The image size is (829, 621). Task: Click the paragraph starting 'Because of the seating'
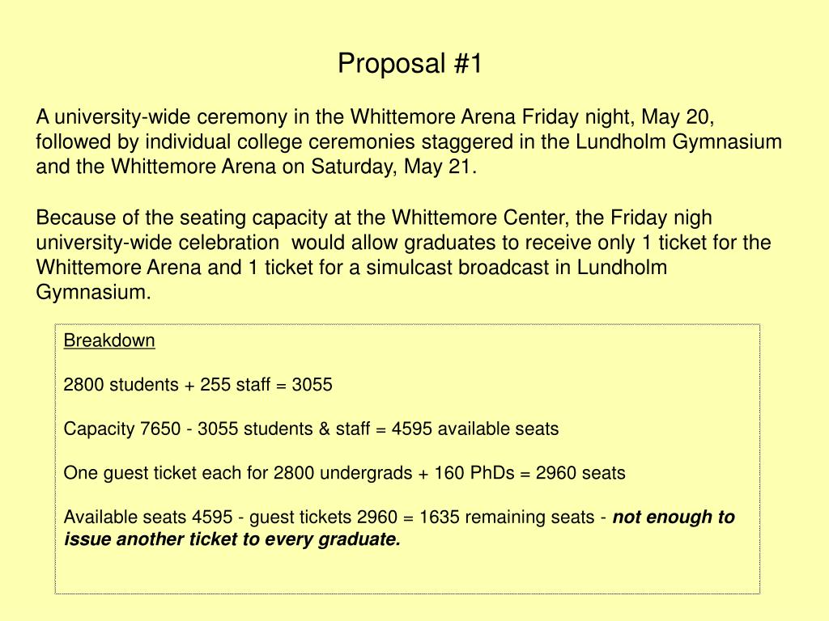403,255
